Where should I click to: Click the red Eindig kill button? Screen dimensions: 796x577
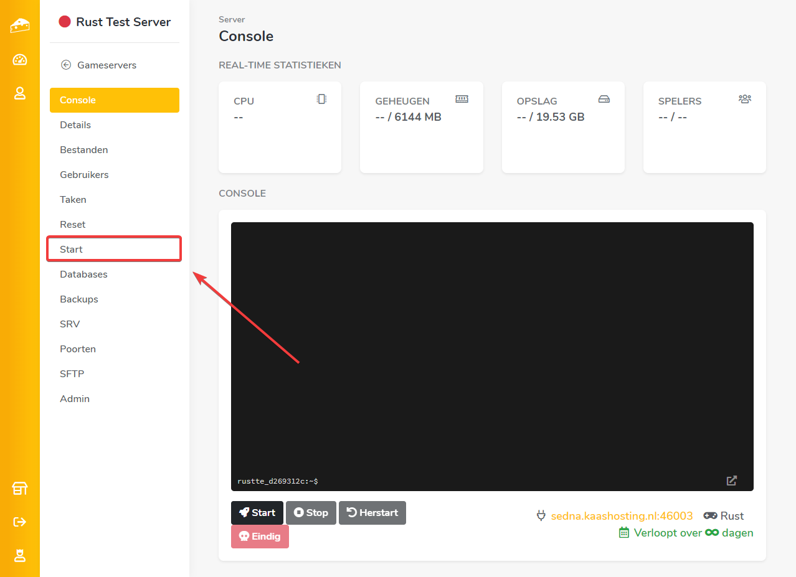(x=260, y=537)
